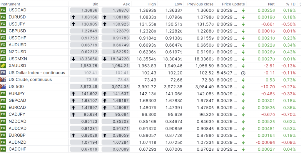Click the CFD icon beside US 500
The width and height of the screenshot is (301, 153).
point(3,86)
